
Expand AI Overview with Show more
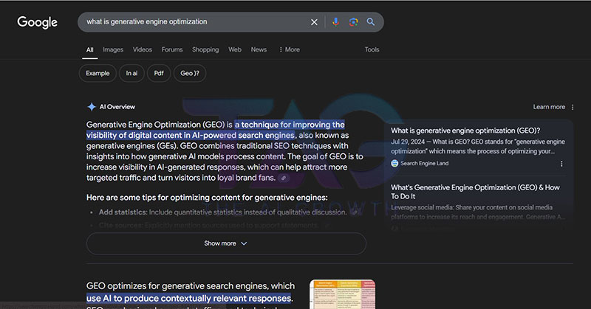[226, 243]
